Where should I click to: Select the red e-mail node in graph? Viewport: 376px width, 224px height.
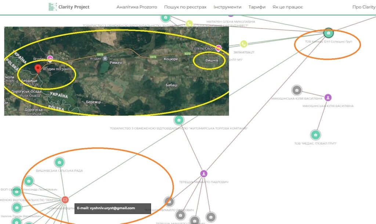(x=65, y=200)
